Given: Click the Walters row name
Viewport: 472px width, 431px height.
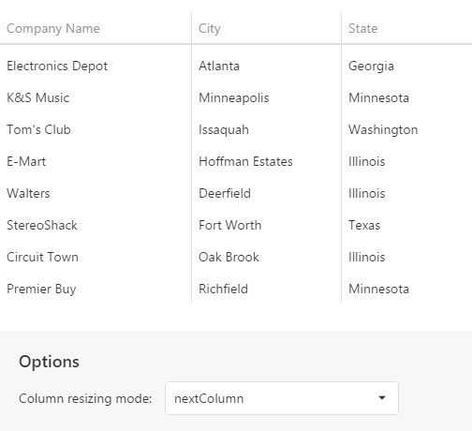Looking at the screenshot, I should pyautogui.click(x=28, y=193).
